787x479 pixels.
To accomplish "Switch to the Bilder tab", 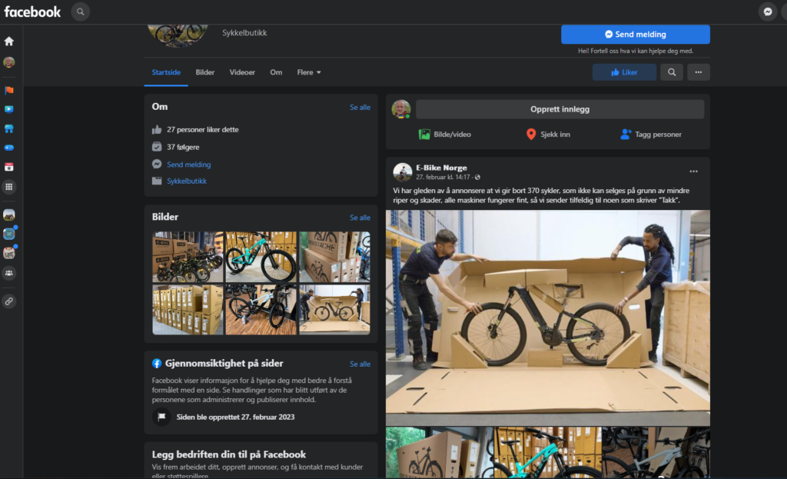I will pos(205,72).
